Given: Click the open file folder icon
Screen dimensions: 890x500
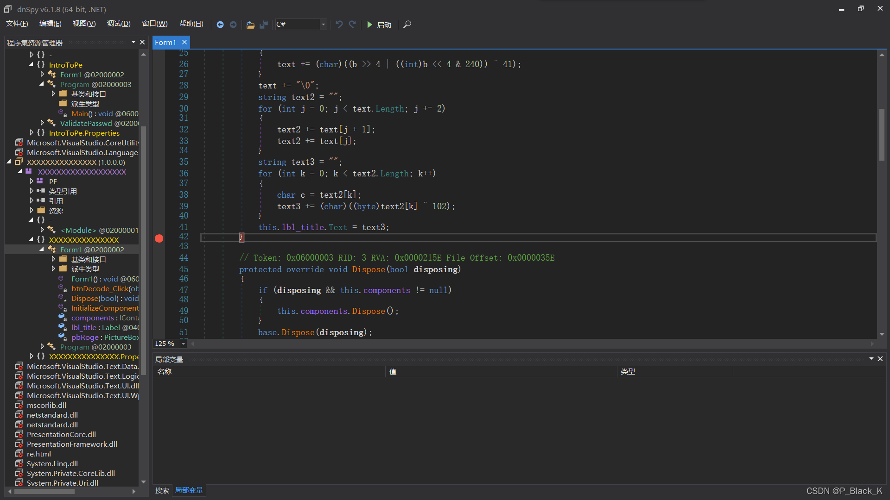Looking at the screenshot, I should [250, 25].
